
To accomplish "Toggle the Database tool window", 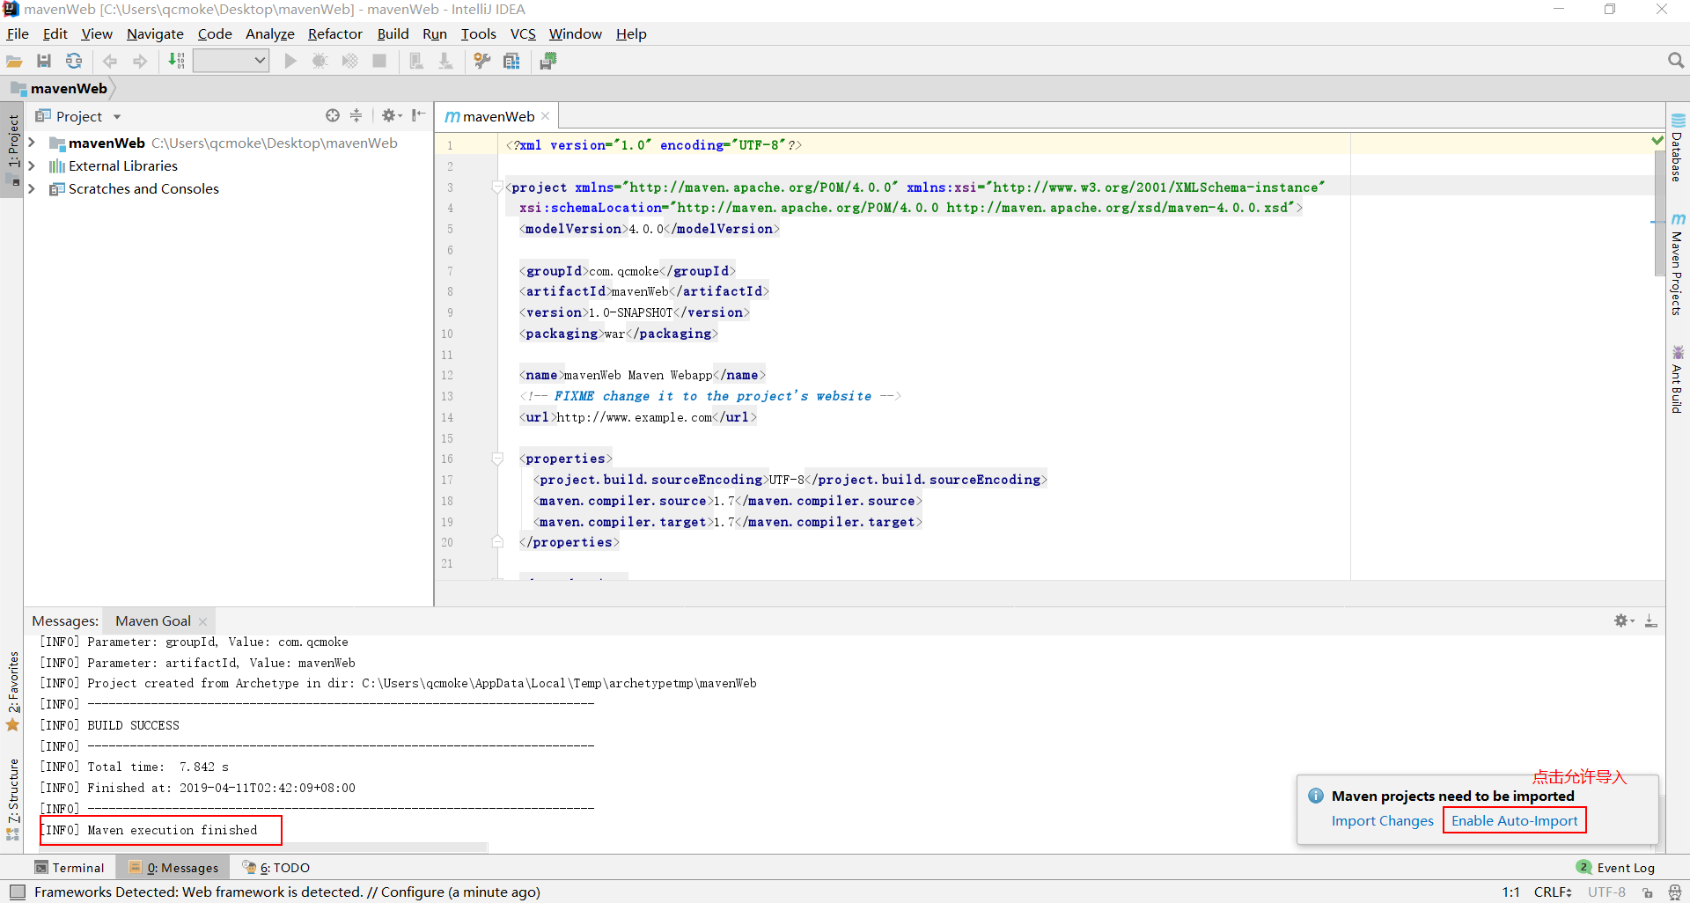I will point(1678,147).
